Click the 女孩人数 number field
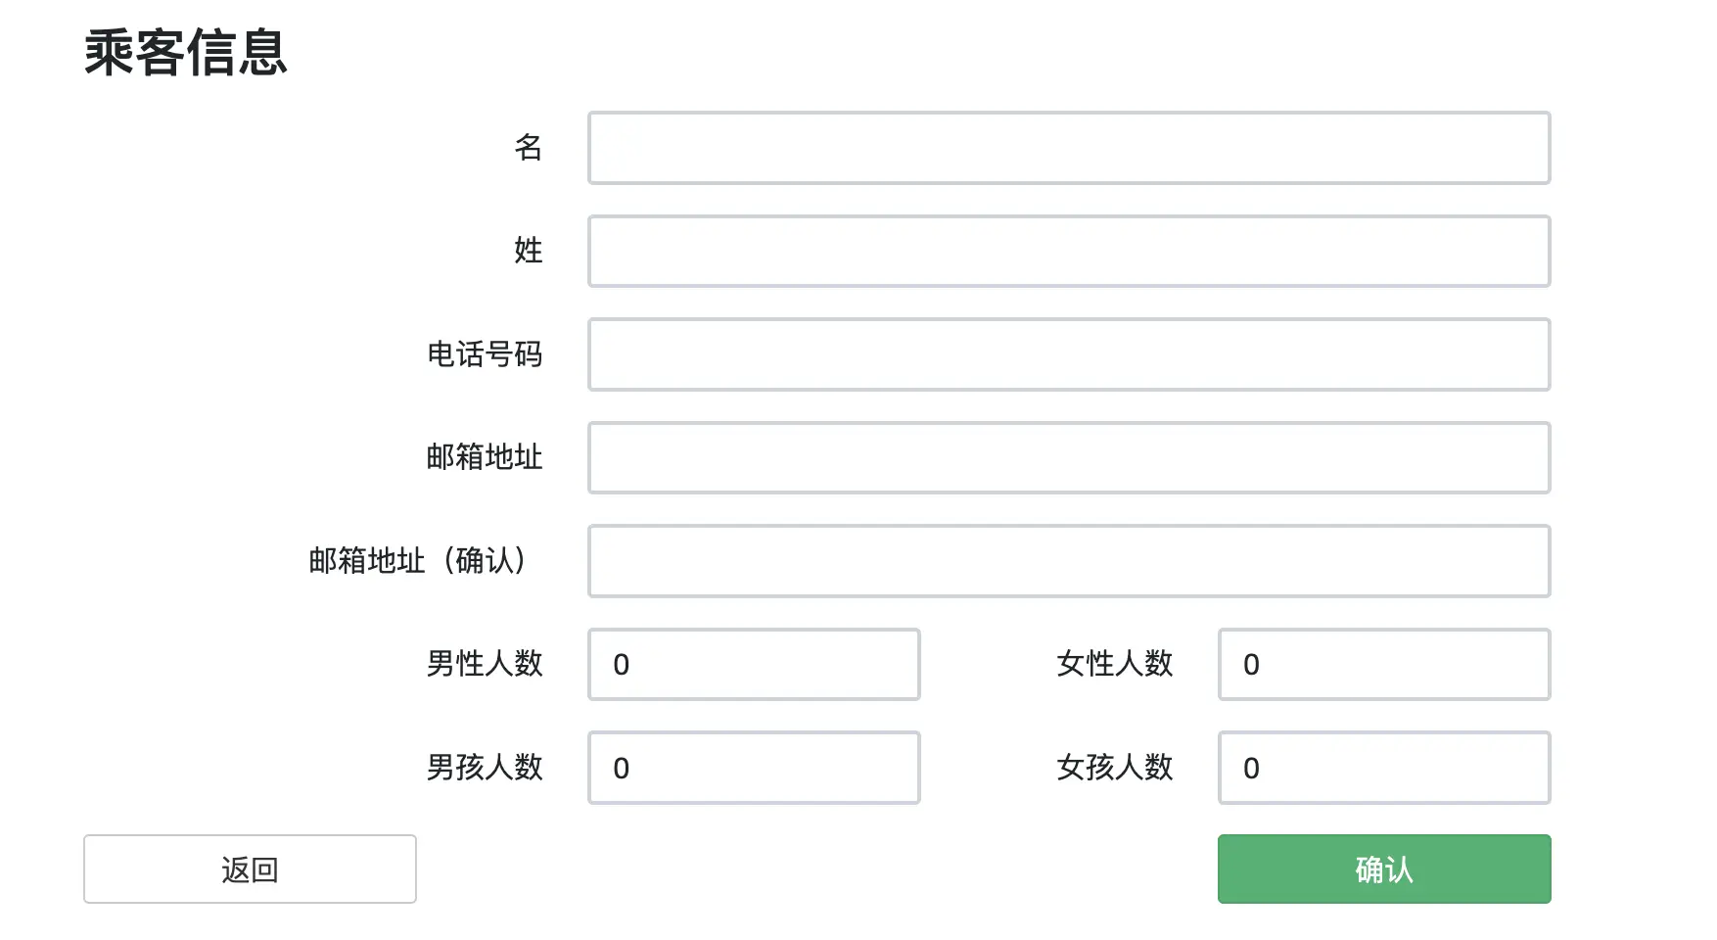Image resolution: width=1717 pixels, height=940 pixels. click(1384, 768)
